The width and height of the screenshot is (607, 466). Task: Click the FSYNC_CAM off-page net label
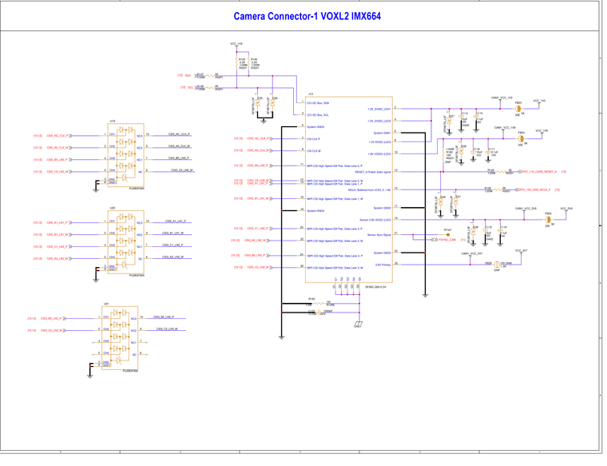pos(446,240)
